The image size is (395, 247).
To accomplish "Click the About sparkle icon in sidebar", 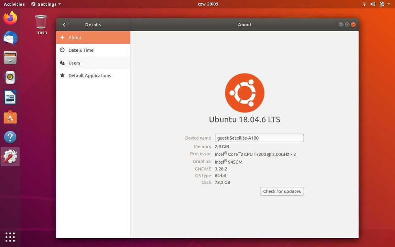I will coord(62,37).
